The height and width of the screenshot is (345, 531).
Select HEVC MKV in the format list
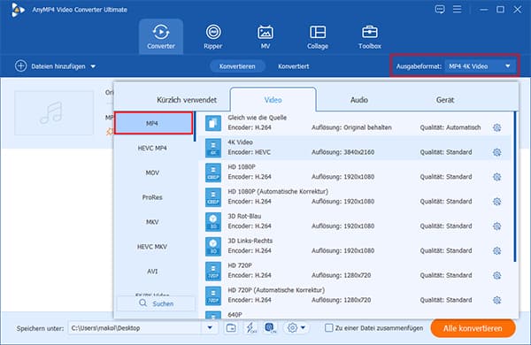(152, 247)
